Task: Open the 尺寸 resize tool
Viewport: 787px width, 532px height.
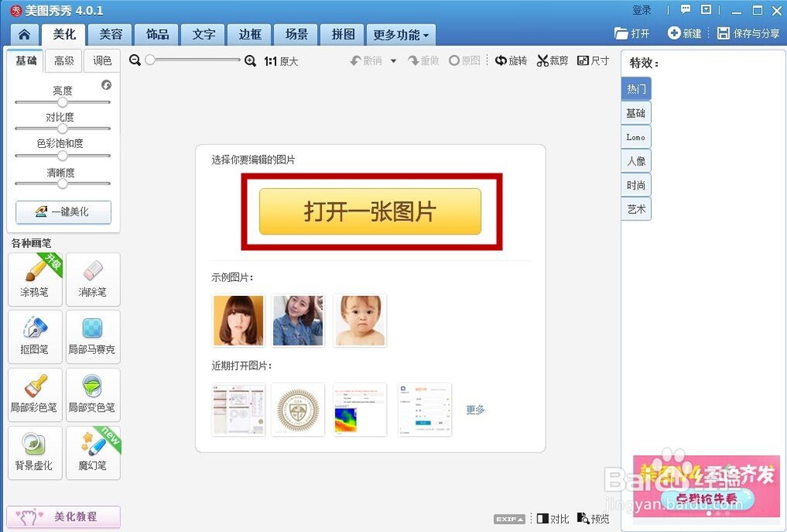Action: pyautogui.click(x=593, y=61)
